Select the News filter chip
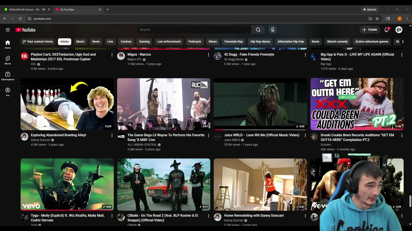Screen dimensions: 412x231 [x=96, y=42]
